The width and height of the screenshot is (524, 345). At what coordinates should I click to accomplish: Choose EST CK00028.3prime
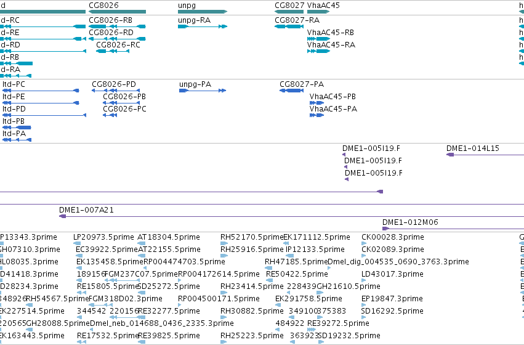(x=393, y=237)
